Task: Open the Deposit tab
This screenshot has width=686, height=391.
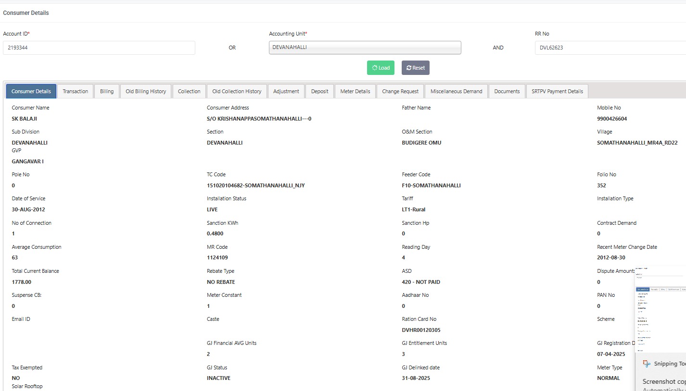Action: click(320, 91)
